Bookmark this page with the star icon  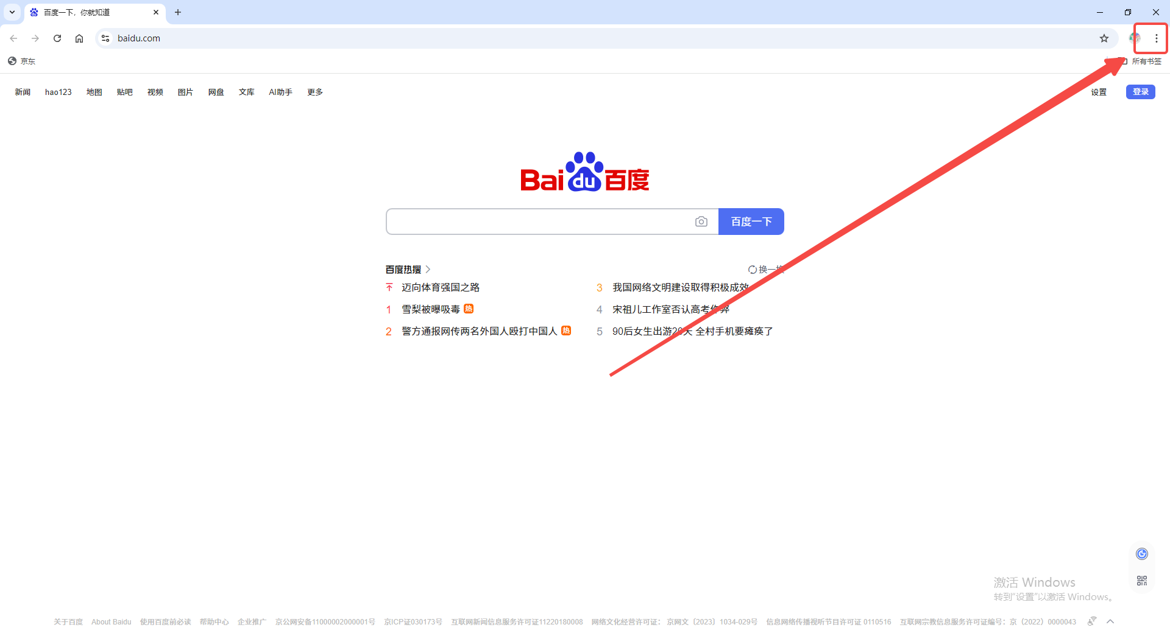point(1104,38)
